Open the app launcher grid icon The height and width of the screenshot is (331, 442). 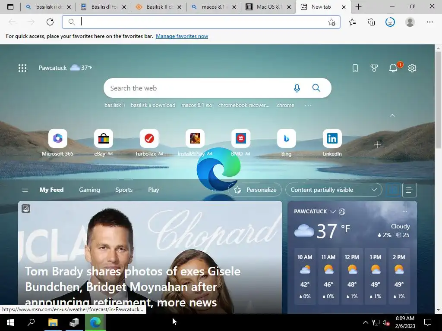[x=22, y=68]
